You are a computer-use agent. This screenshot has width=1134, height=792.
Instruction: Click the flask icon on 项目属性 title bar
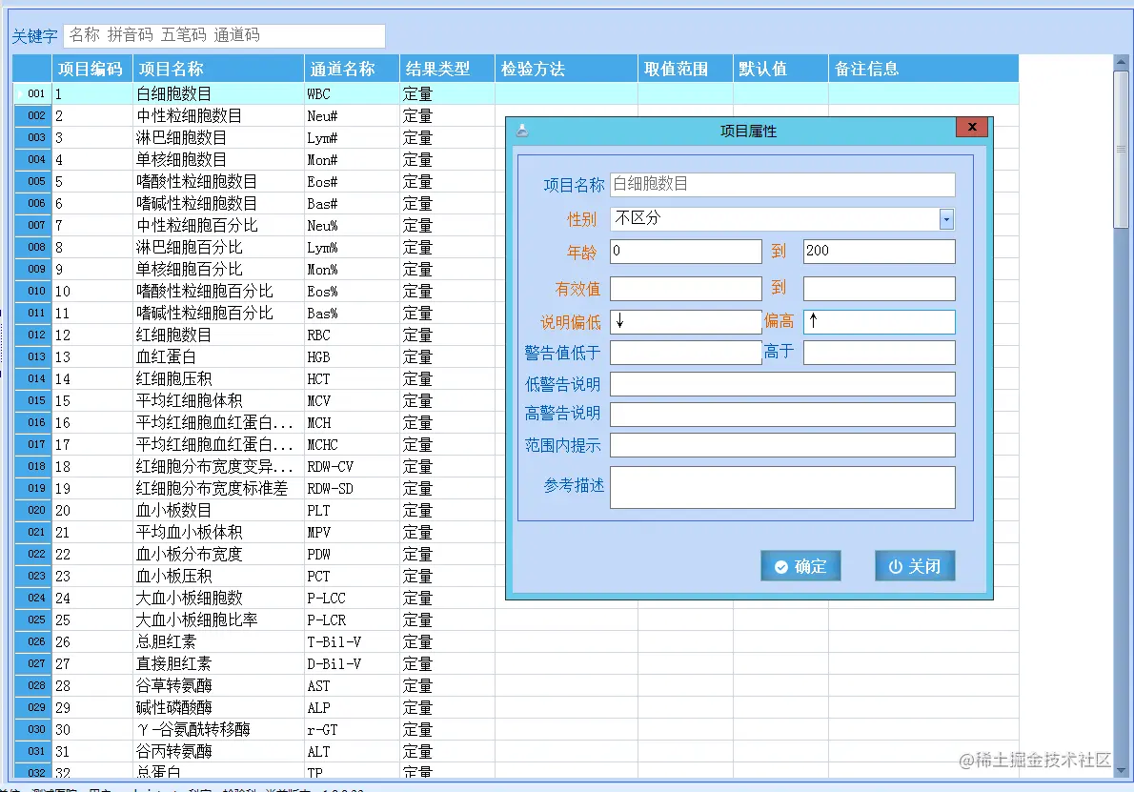pyautogui.click(x=520, y=132)
